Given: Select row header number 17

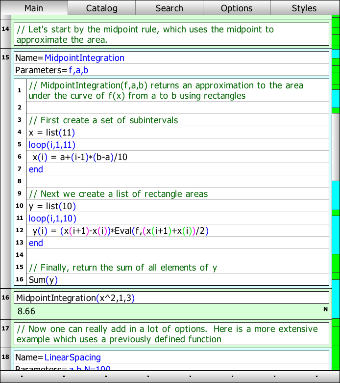Looking at the screenshot, I should pos(5,328).
